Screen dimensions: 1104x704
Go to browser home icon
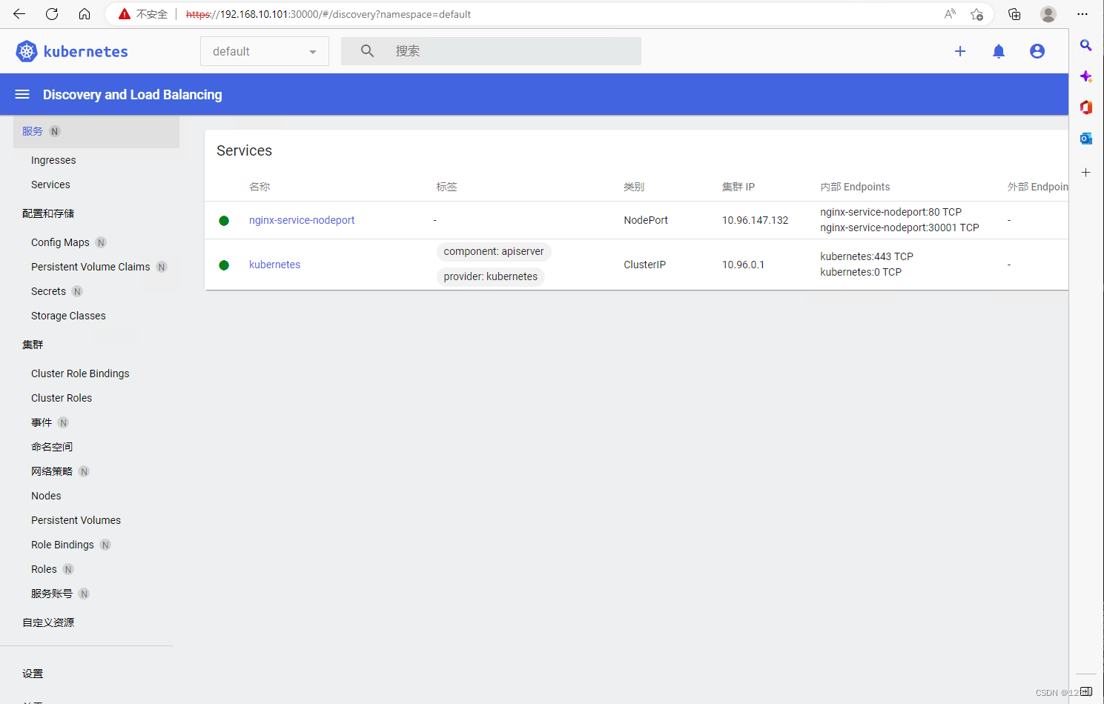pyautogui.click(x=85, y=14)
